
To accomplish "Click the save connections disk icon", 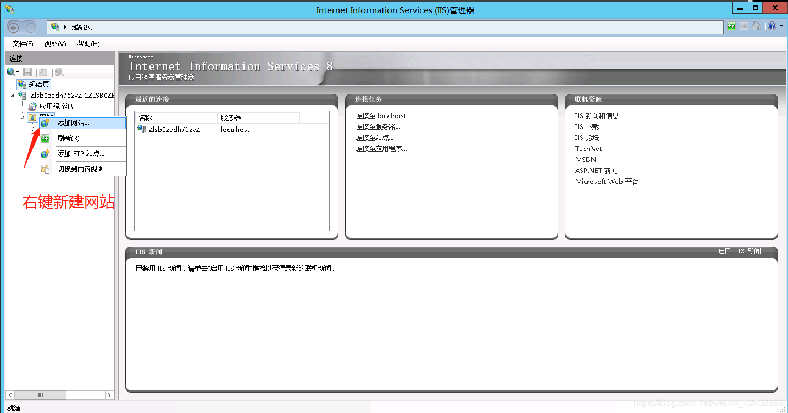I will coord(27,72).
